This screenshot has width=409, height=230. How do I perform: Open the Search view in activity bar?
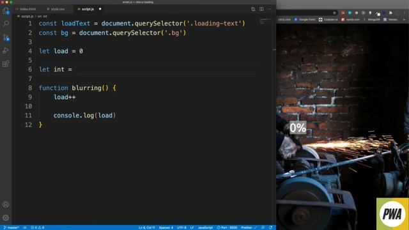6,24
